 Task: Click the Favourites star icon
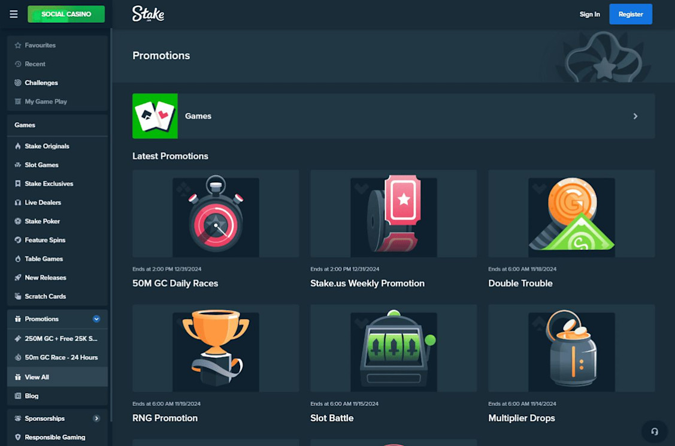coord(17,45)
